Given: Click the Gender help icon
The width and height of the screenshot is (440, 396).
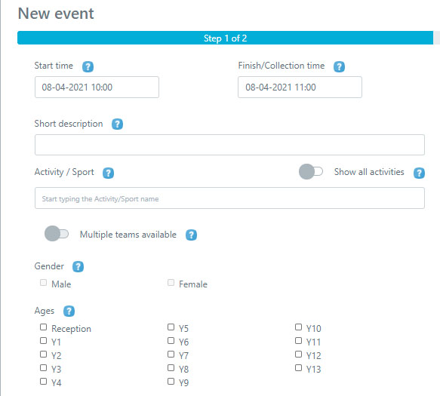Looking at the screenshot, I should 78,266.
